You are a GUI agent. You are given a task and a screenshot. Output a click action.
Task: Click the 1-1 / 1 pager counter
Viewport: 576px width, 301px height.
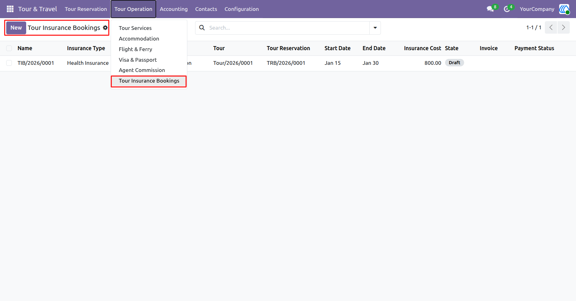(534, 27)
